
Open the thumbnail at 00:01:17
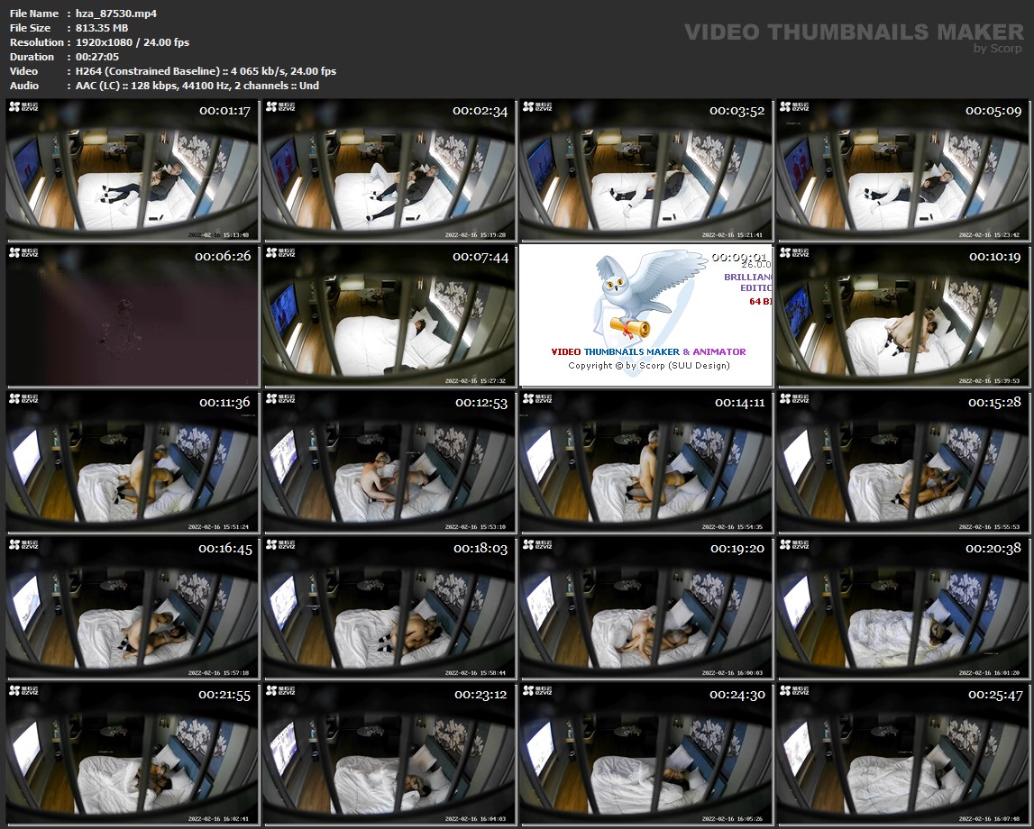pos(133,170)
